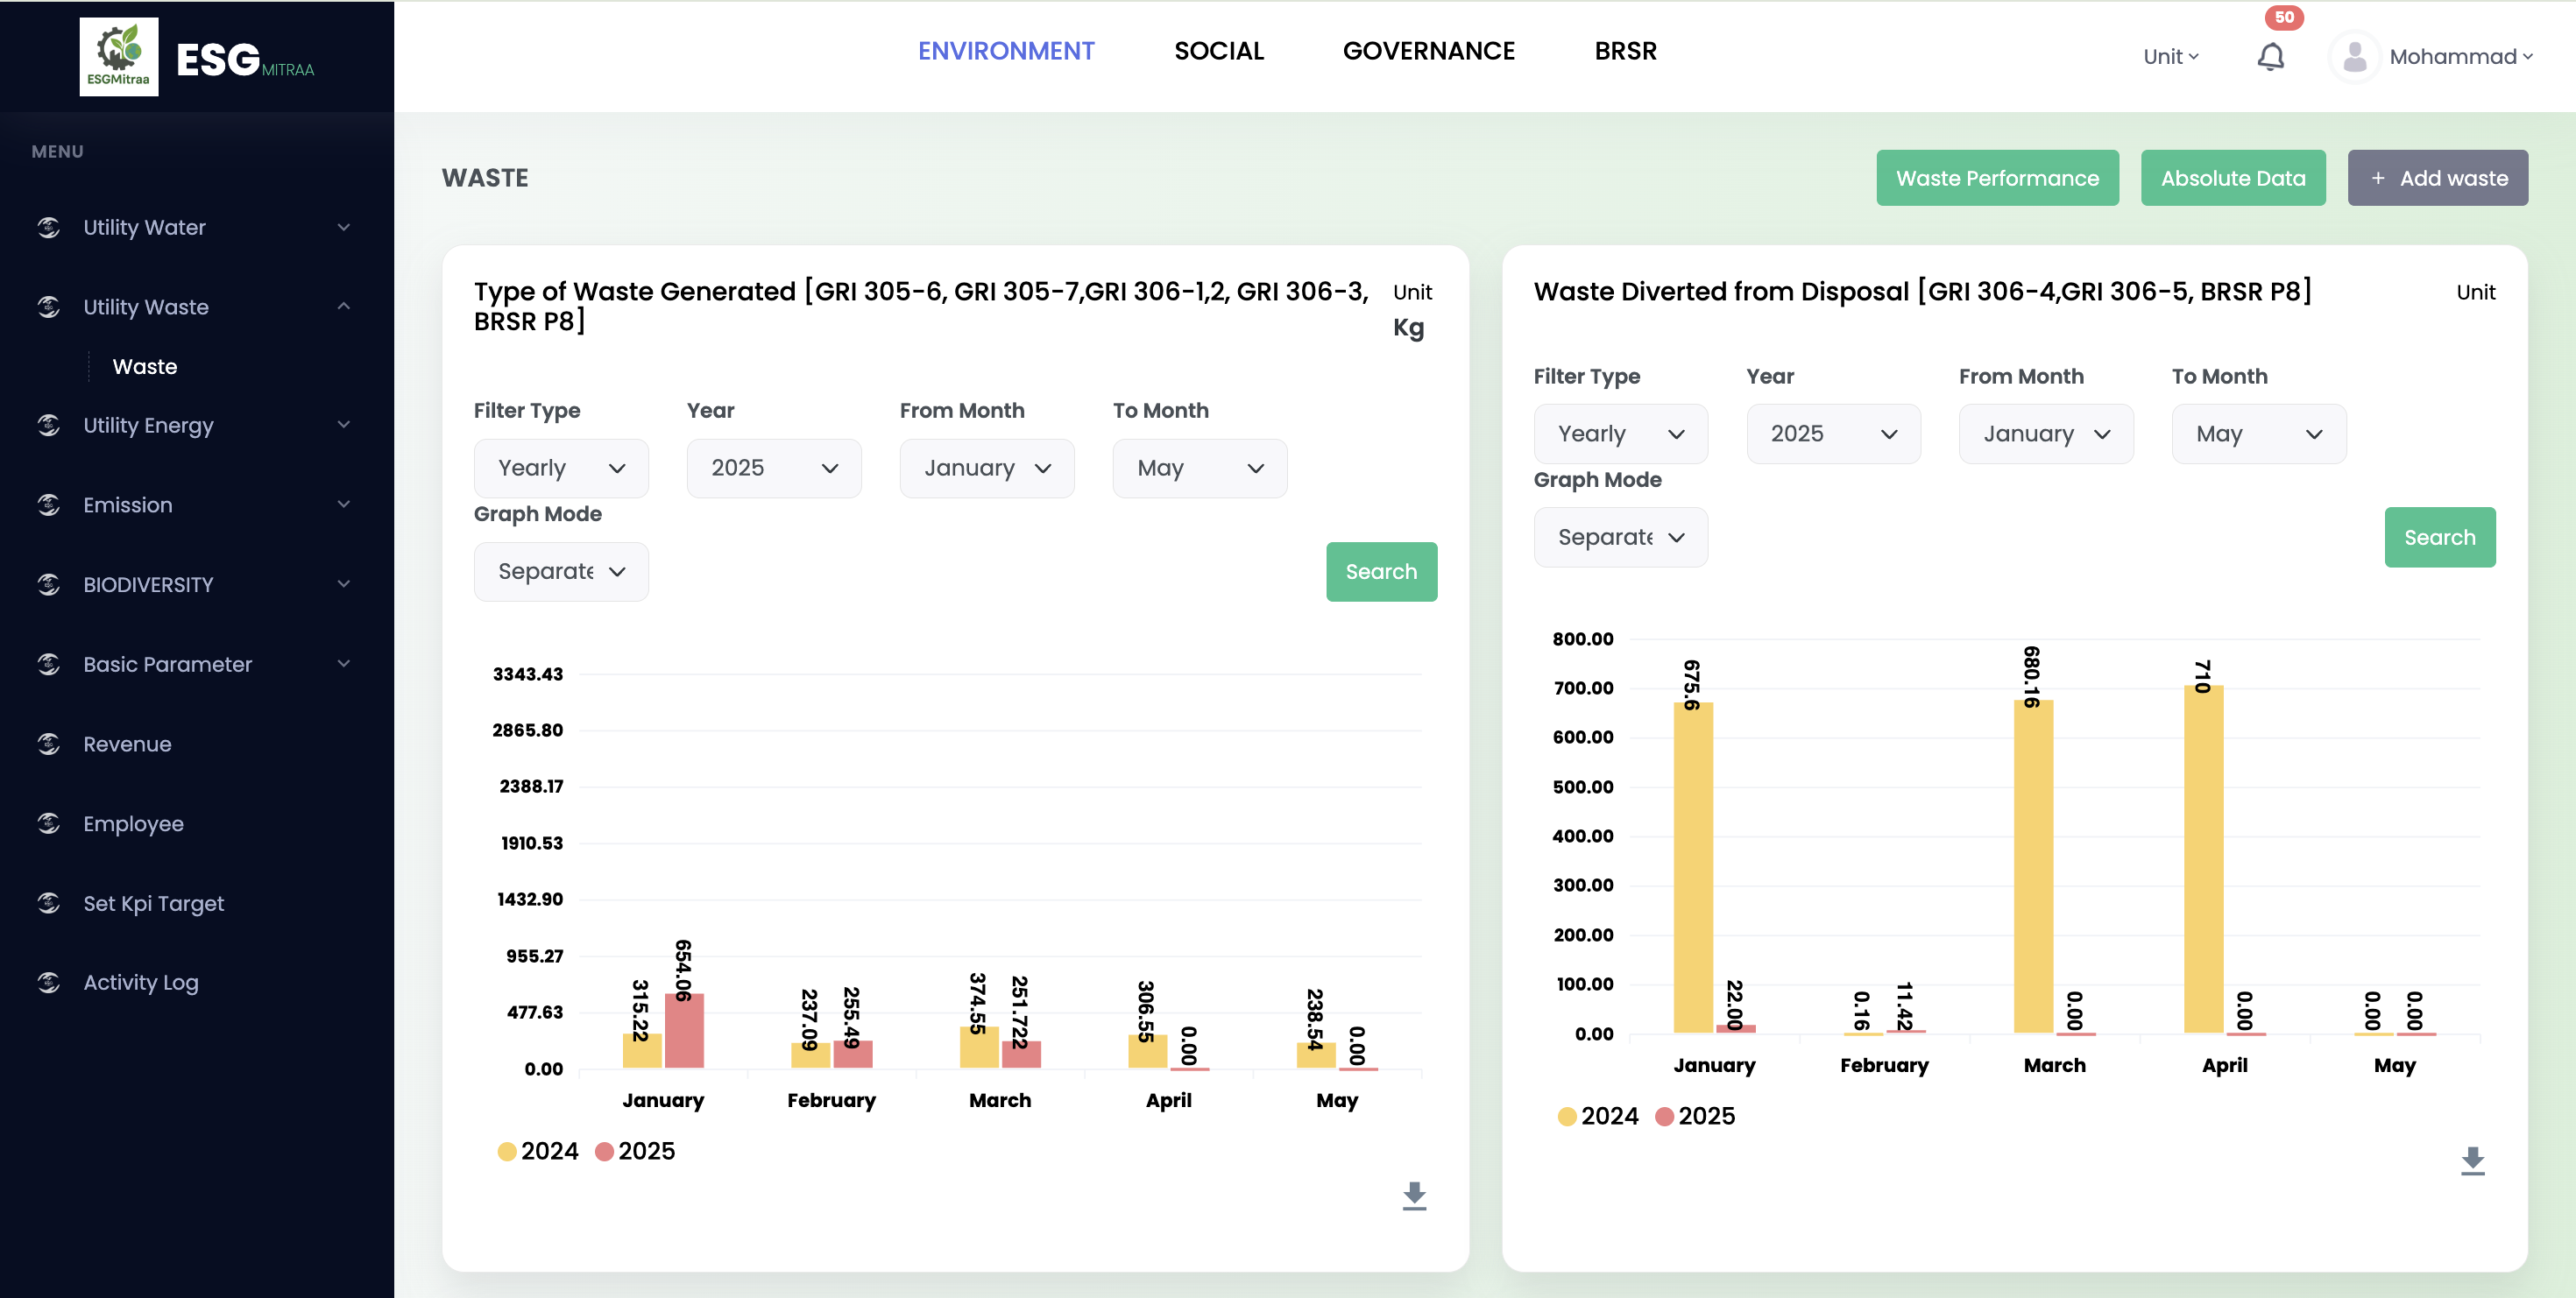Click the Employee sidebar icon
Viewport: 2576px width, 1298px height.
point(49,823)
